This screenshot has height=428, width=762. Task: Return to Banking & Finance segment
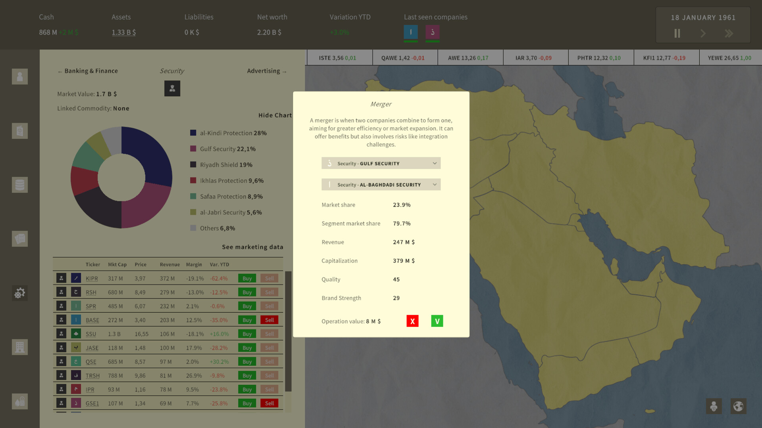87,71
